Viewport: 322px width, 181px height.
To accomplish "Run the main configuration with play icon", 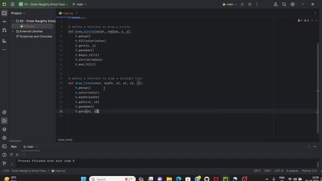I will [243, 5].
